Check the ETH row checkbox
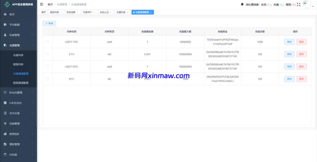The image size is (317, 162). coord(47,54)
